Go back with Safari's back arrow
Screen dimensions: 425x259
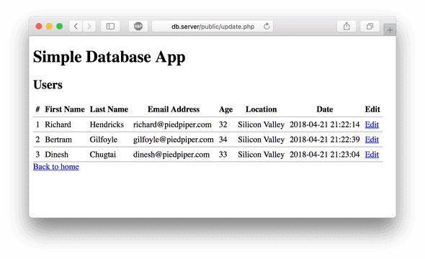point(76,26)
